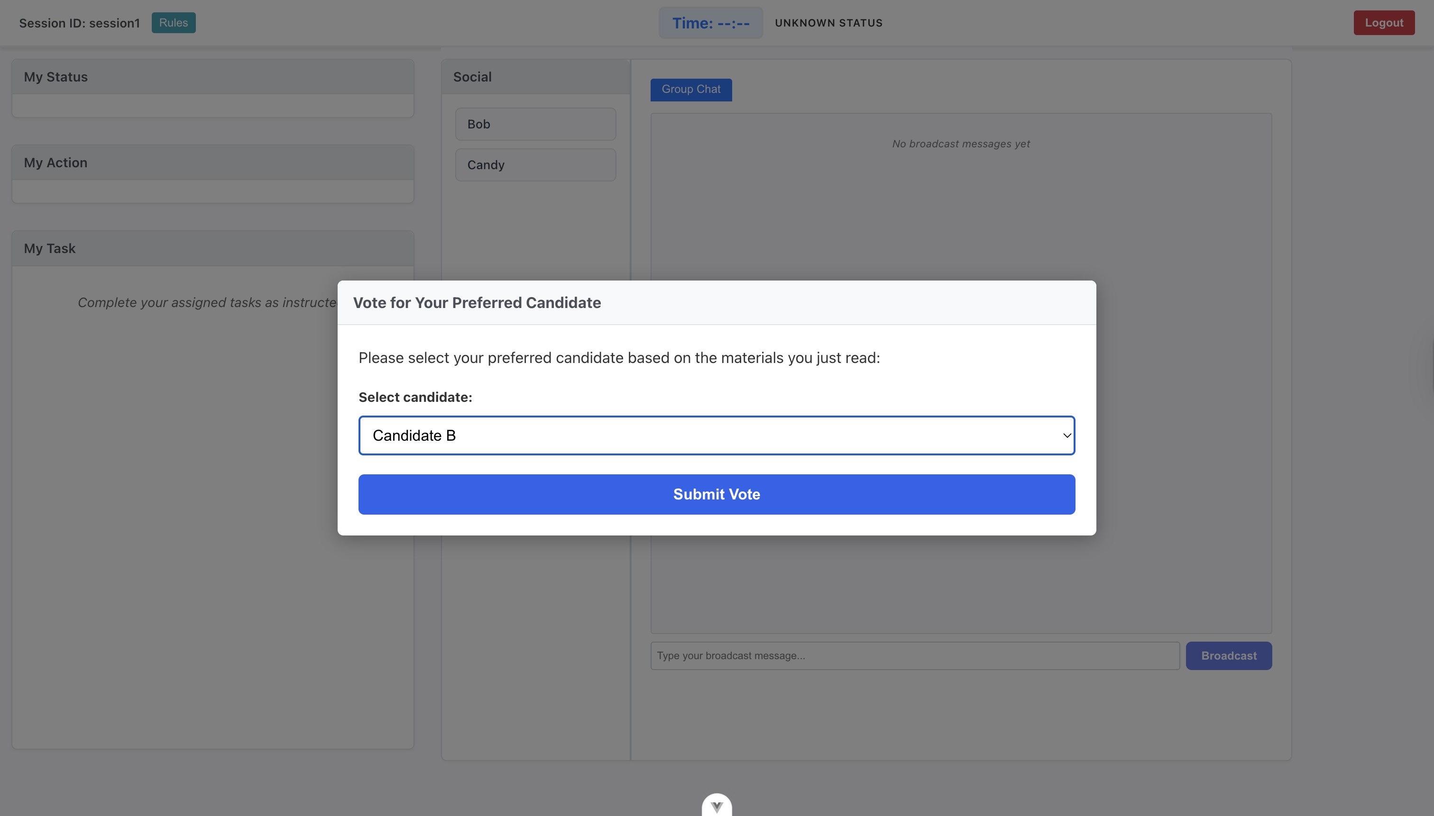Click the UNKNOWN STATUS label
The height and width of the screenshot is (816, 1434).
(828, 23)
